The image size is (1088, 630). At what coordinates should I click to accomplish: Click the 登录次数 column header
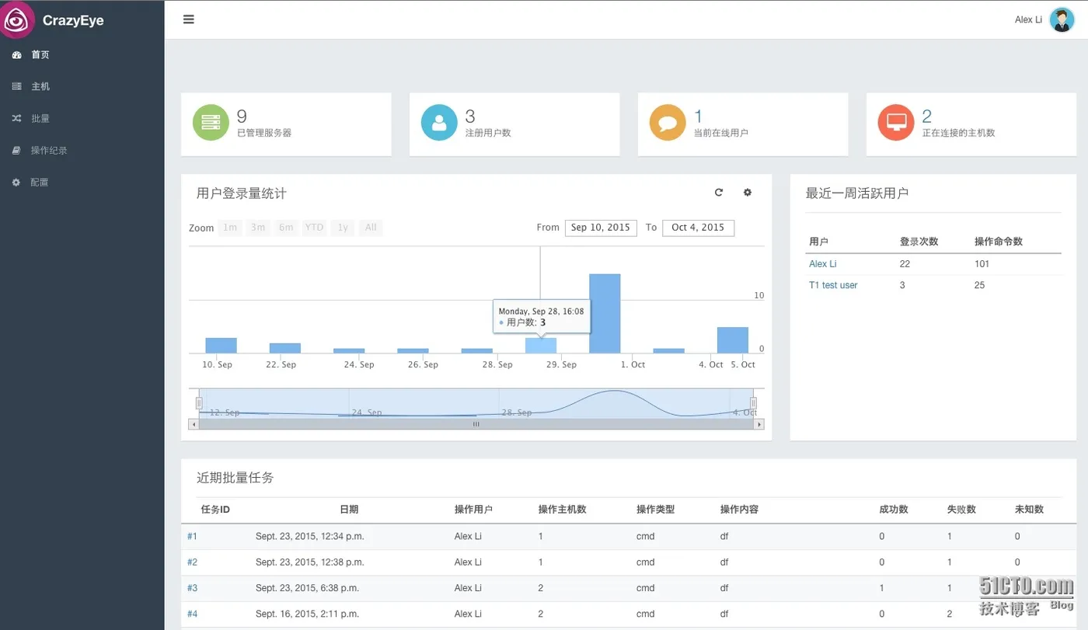[919, 242]
